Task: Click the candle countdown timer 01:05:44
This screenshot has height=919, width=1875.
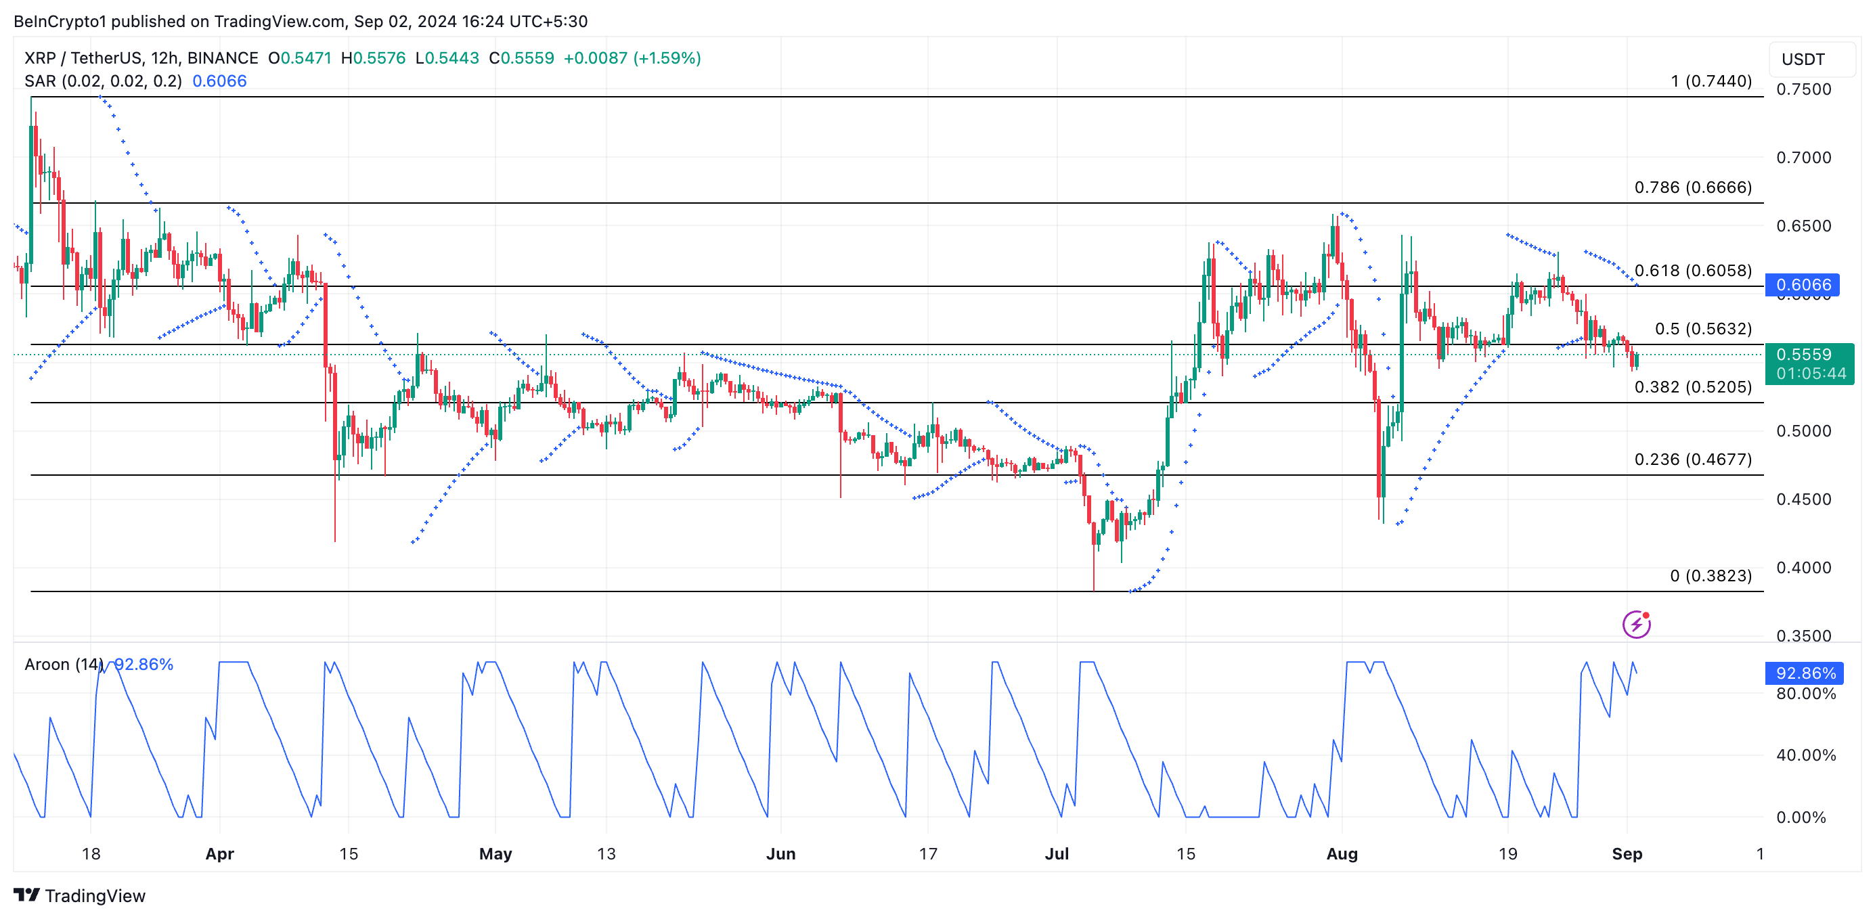Action: click(1813, 373)
